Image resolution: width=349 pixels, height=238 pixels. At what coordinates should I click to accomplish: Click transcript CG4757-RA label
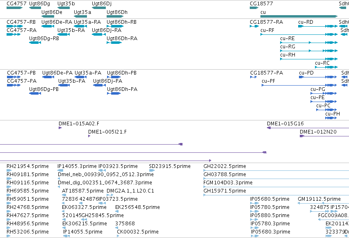click(22, 30)
